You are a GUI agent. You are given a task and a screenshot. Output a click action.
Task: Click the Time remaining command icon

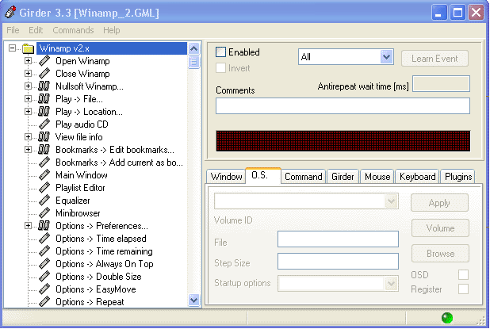pyautogui.click(x=44, y=251)
